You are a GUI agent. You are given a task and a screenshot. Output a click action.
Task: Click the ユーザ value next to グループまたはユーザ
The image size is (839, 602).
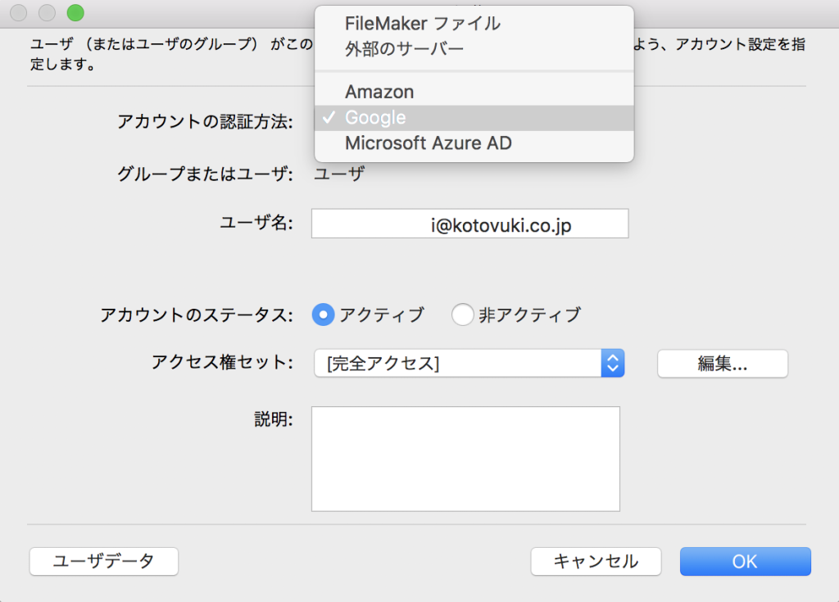point(339,174)
